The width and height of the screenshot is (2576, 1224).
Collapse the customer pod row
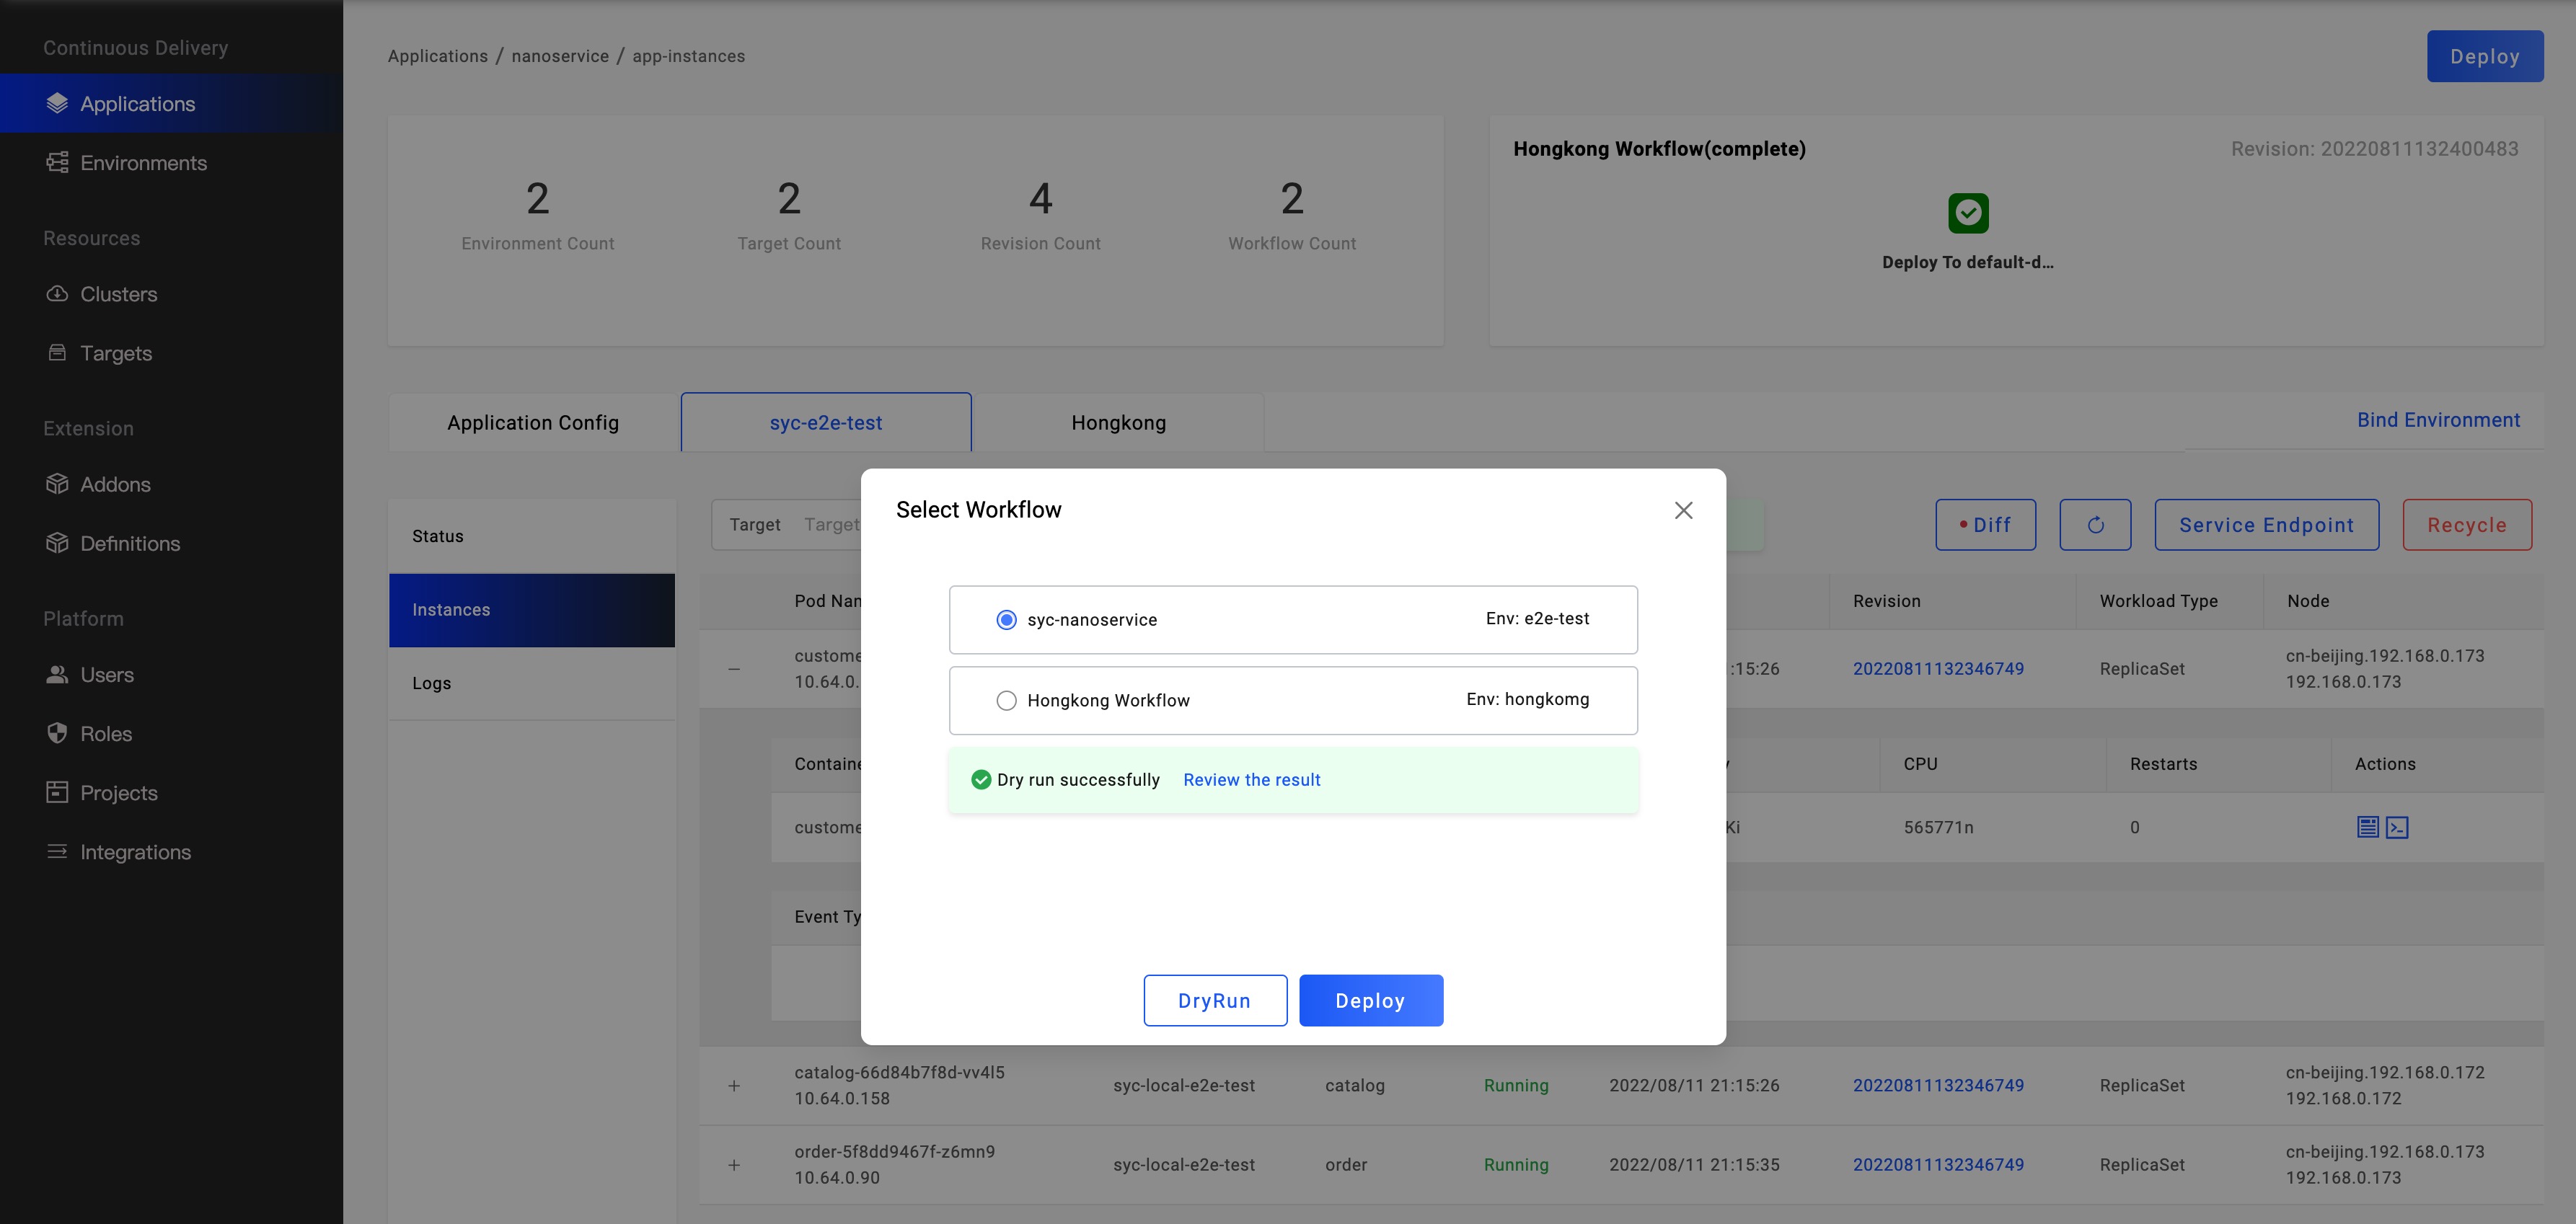coord(734,668)
